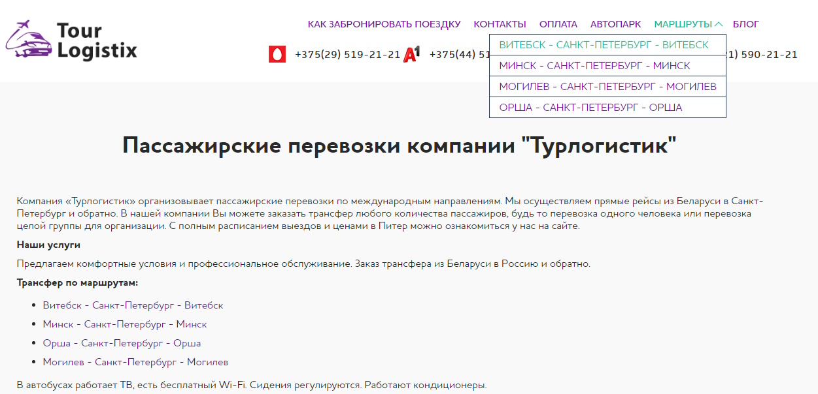
Task: Open the ОПЛАТА menu item
Action: point(558,24)
